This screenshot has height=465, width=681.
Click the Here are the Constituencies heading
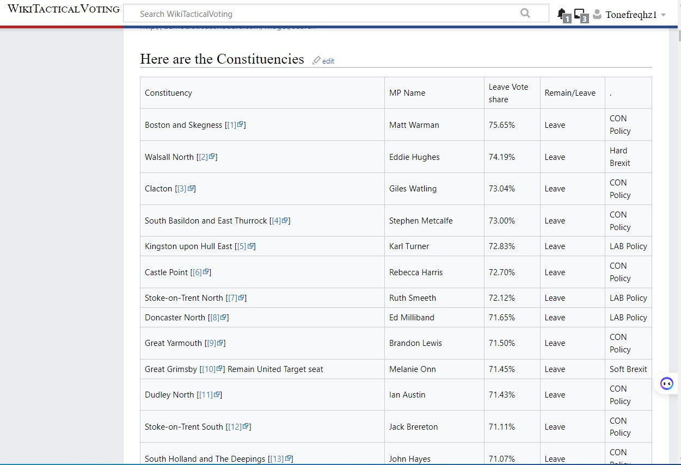(x=222, y=59)
